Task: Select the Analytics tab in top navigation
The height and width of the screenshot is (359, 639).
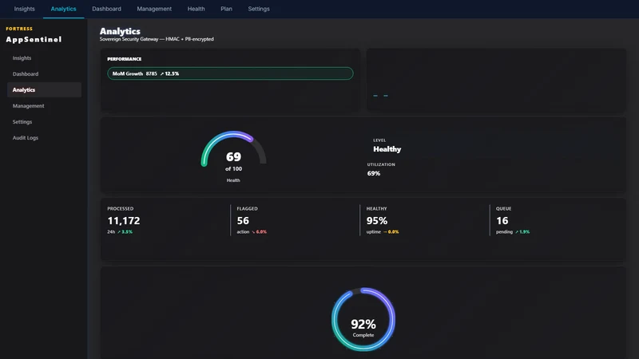Action: click(64, 9)
